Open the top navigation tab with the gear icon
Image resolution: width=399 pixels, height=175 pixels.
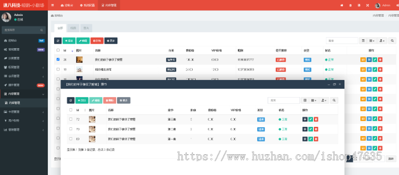87,5
